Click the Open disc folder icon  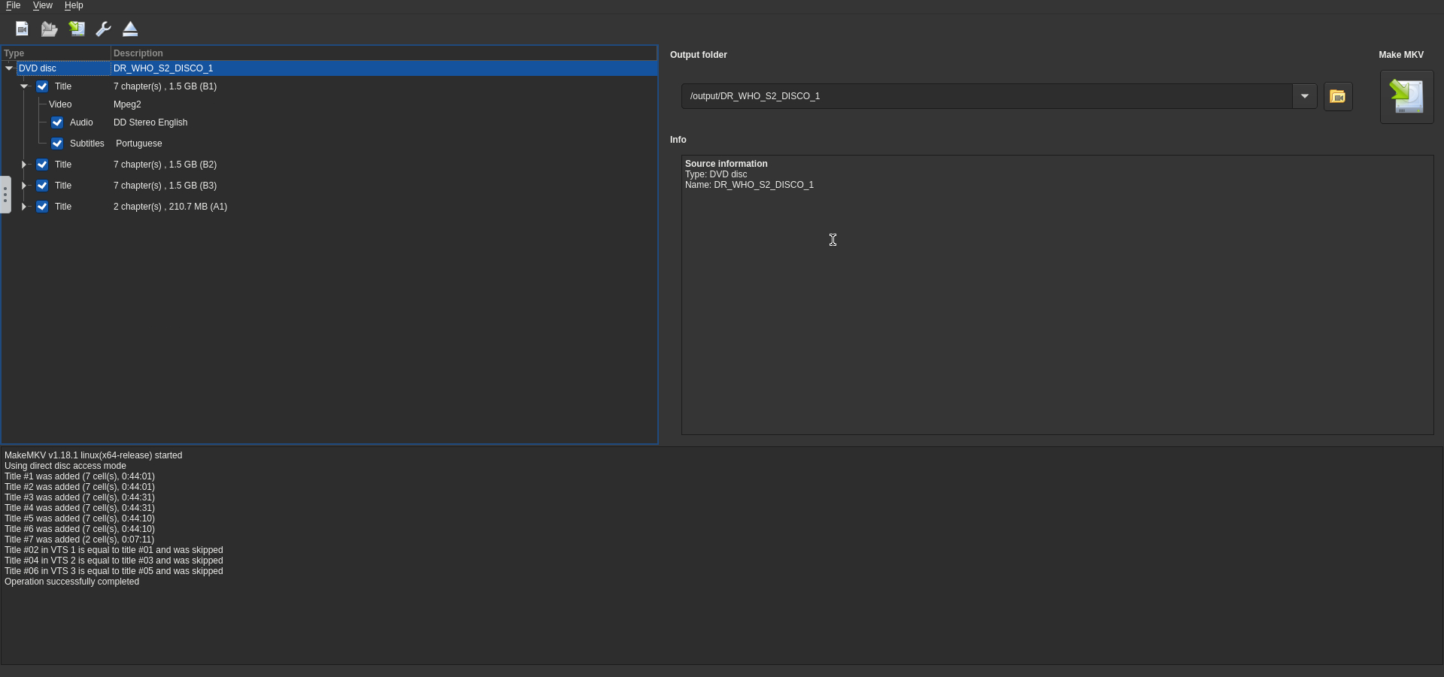49,29
